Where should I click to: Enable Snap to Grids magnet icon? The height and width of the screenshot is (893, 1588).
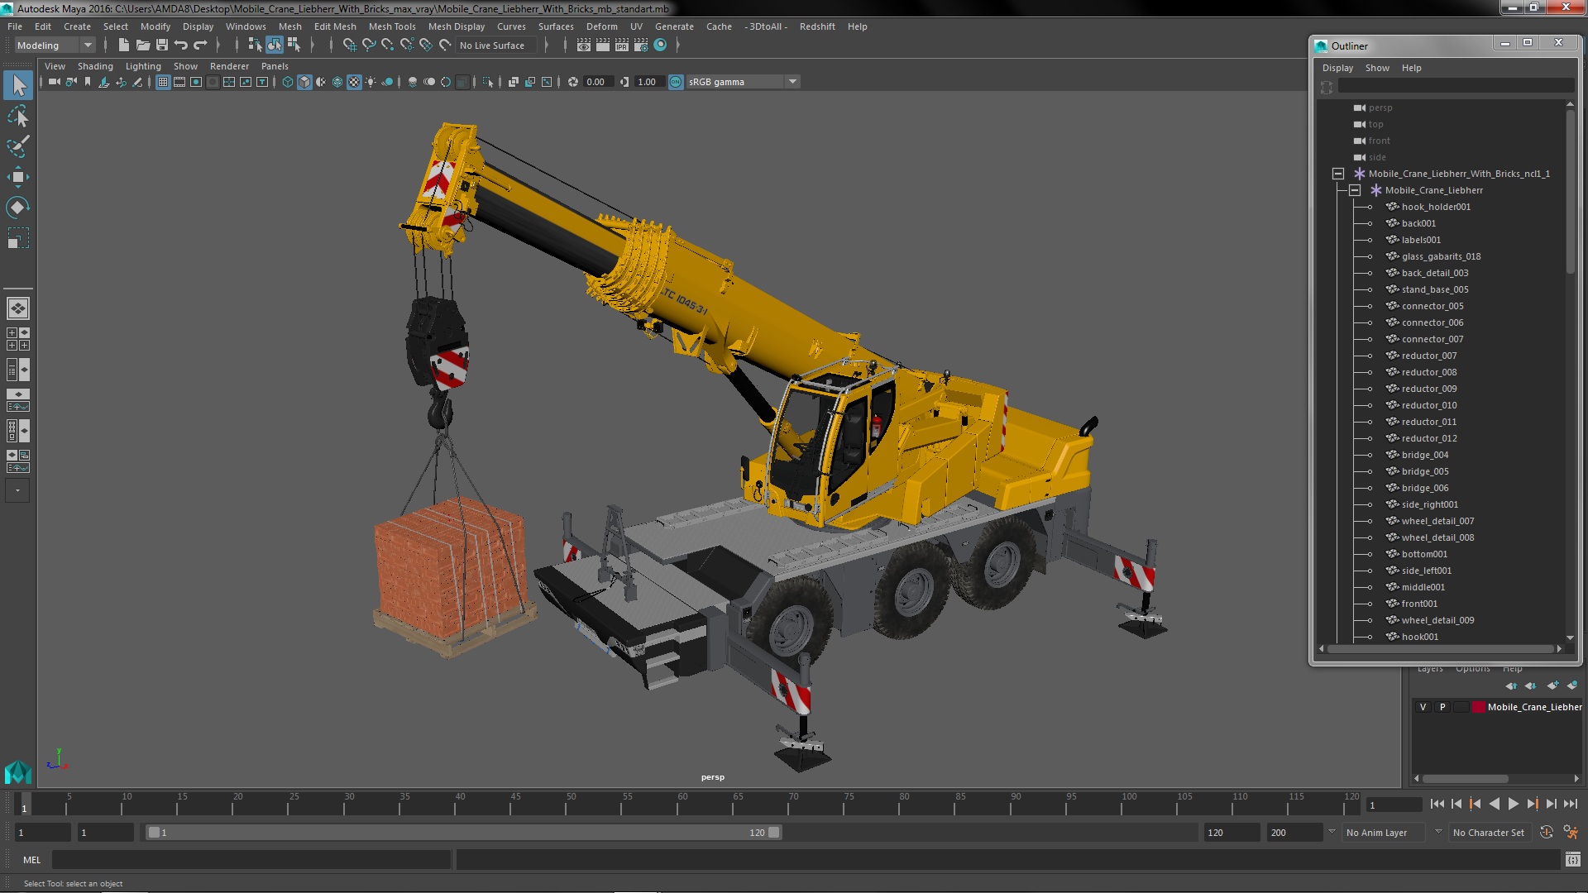350,45
